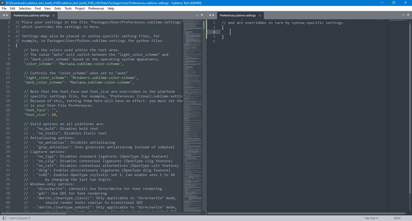Viewport: 412px width, 221px height.
Task: Click Line 4, Column 5 status text
Action: point(20,218)
